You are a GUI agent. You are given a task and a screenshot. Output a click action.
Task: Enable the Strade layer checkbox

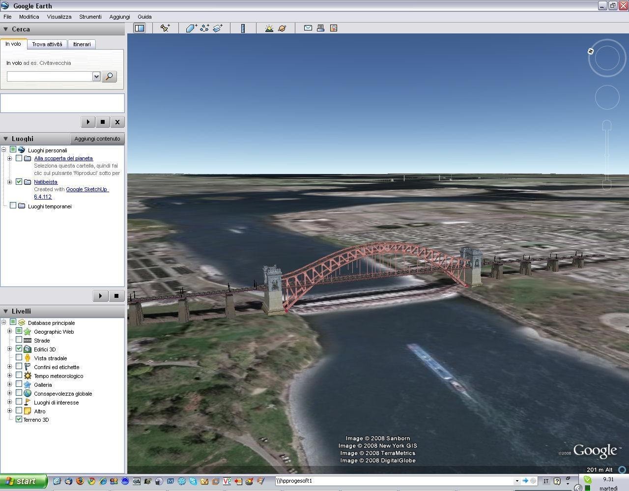(x=19, y=340)
